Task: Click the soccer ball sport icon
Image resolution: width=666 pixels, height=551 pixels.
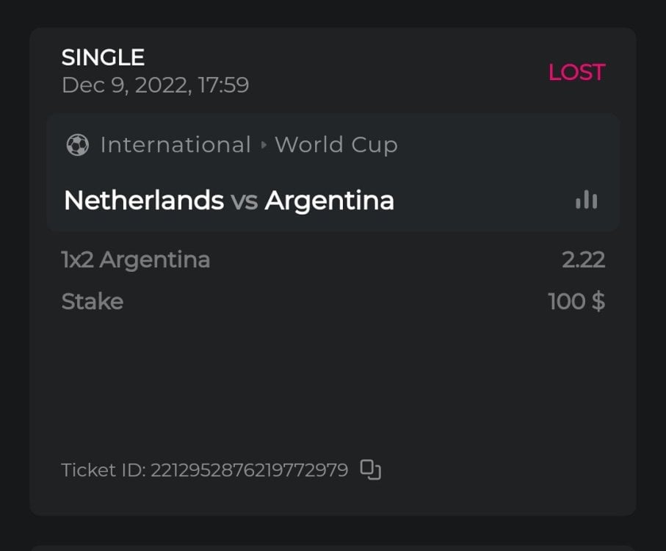Action: point(77,145)
